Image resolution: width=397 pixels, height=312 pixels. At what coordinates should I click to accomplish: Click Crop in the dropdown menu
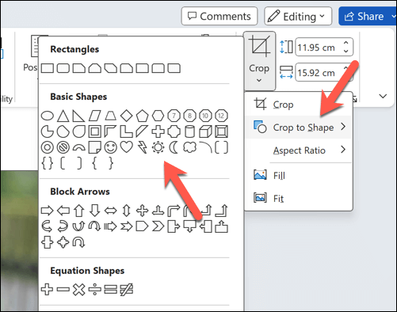(298, 105)
